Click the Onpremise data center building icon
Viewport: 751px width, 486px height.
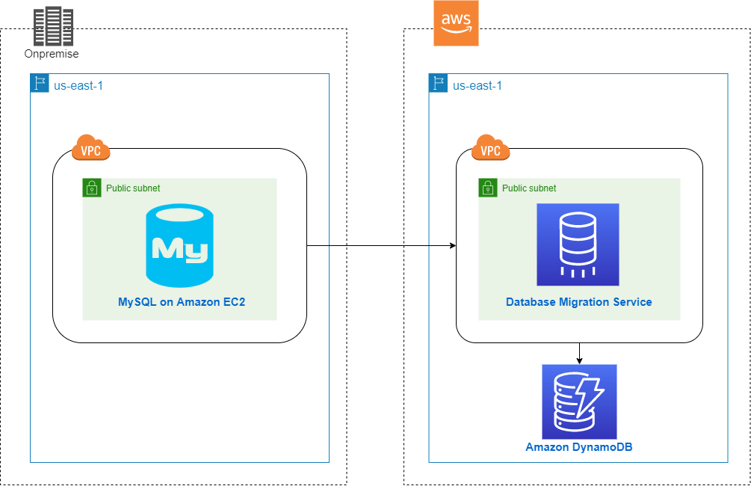(53, 27)
